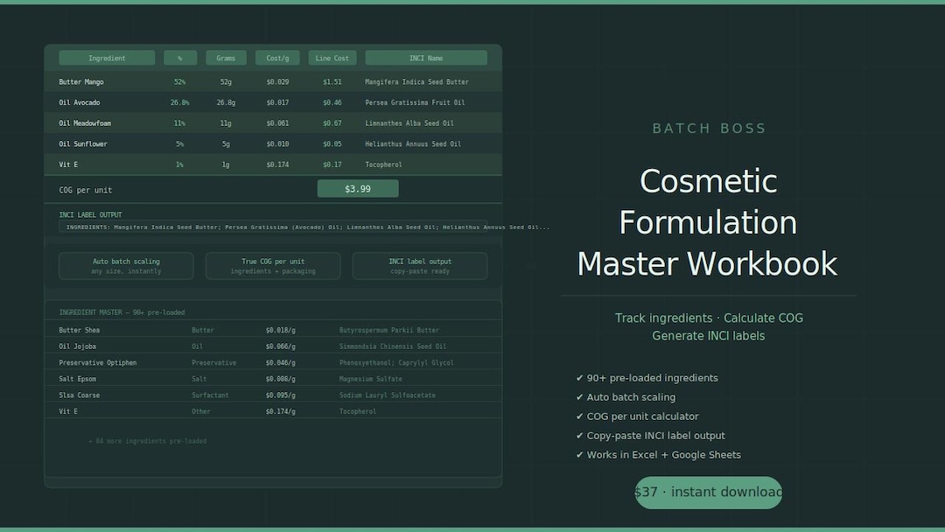Select Oil Jojoba in ingredient master

[78, 346]
